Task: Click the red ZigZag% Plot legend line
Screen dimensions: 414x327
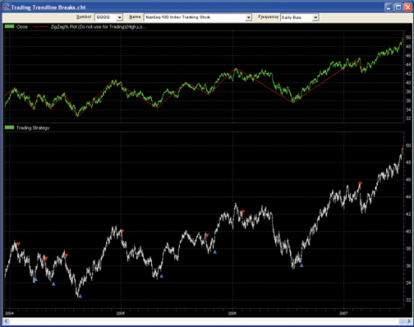Action: 40,27
